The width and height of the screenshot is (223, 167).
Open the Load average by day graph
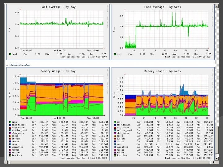coord(58,32)
